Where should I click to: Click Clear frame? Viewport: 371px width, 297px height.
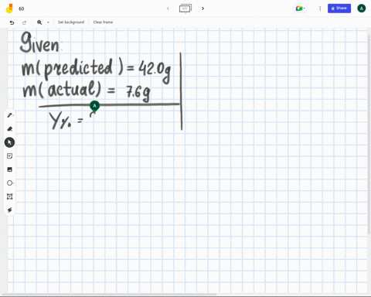[103, 22]
